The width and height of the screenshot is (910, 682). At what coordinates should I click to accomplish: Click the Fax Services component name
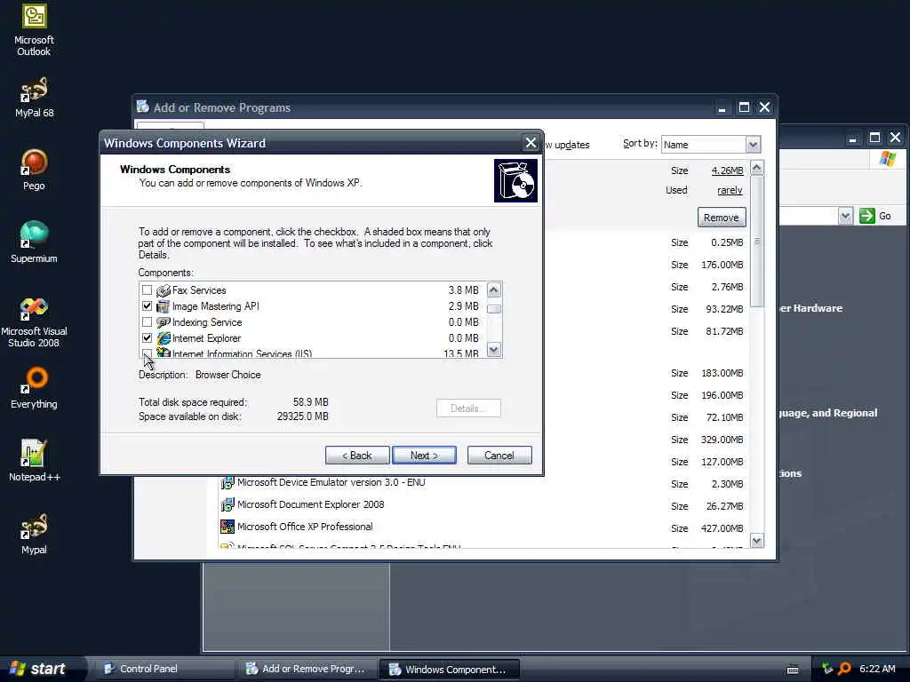click(199, 290)
